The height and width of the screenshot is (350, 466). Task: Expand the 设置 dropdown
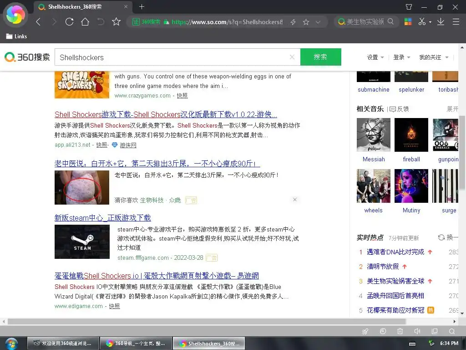tap(375, 57)
